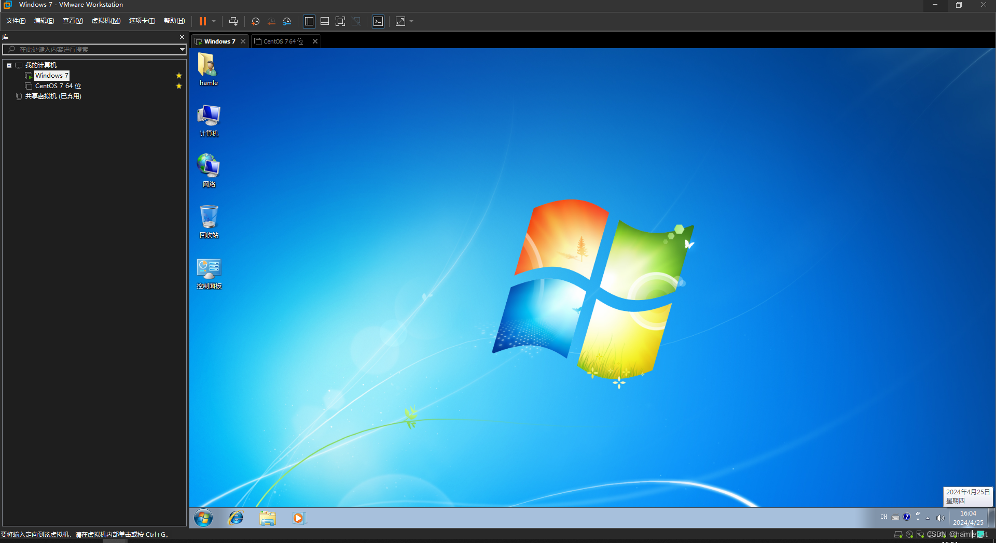Select 我的计算机 in the library

click(x=41, y=65)
